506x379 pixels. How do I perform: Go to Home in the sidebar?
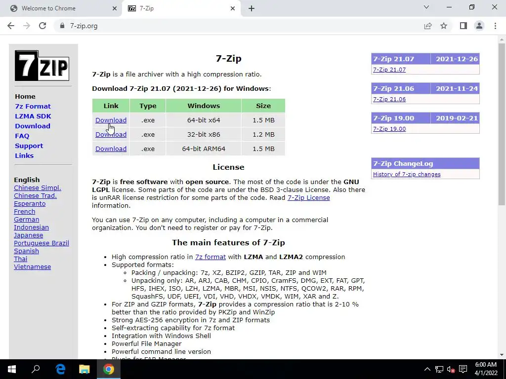click(25, 96)
